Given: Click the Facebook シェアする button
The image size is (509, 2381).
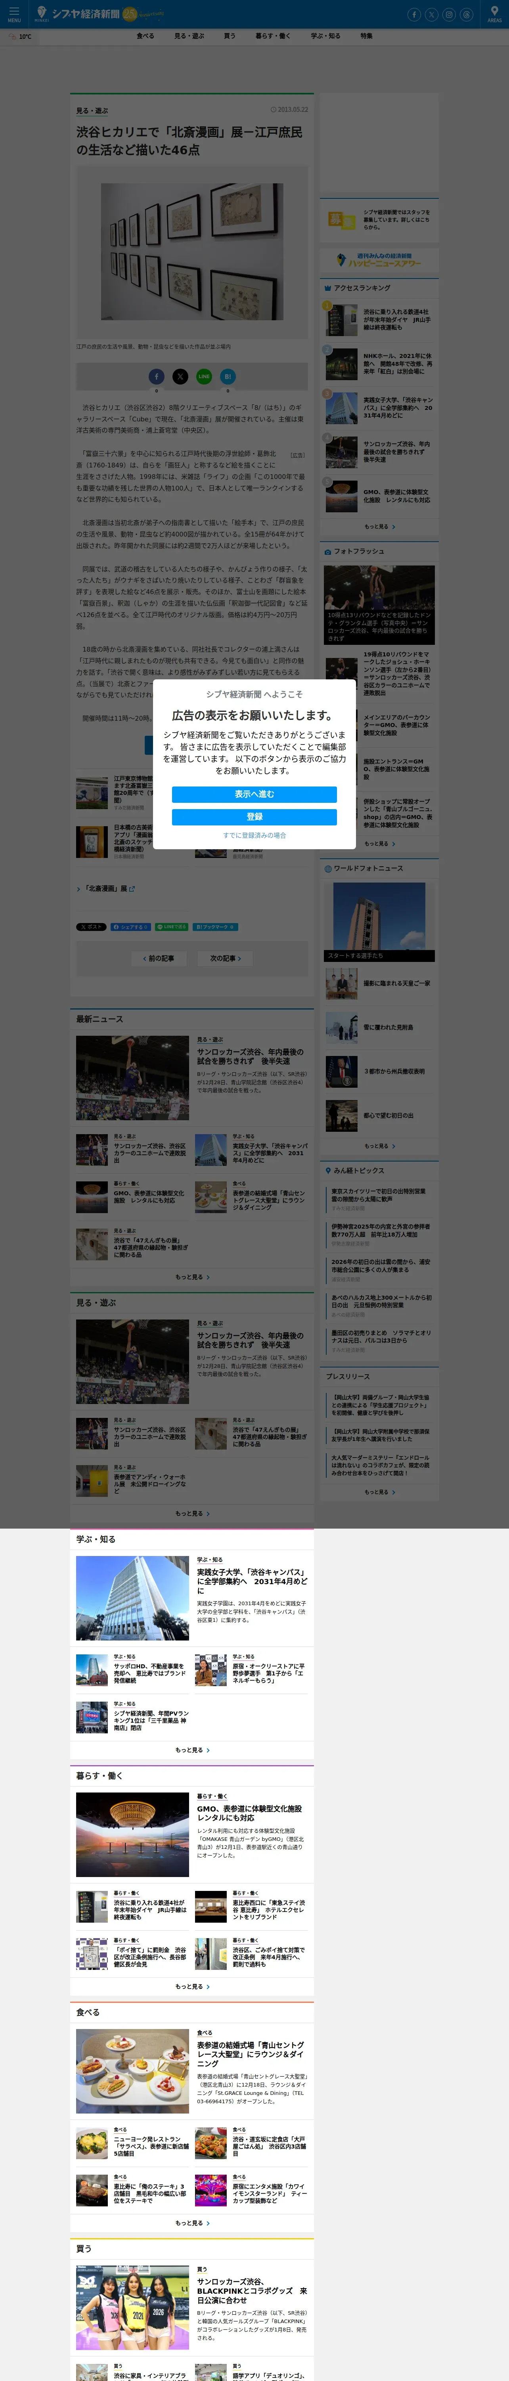Looking at the screenshot, I should (x=130, y=926).
